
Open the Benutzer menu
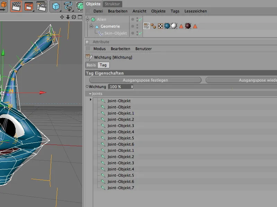point(143,49)
